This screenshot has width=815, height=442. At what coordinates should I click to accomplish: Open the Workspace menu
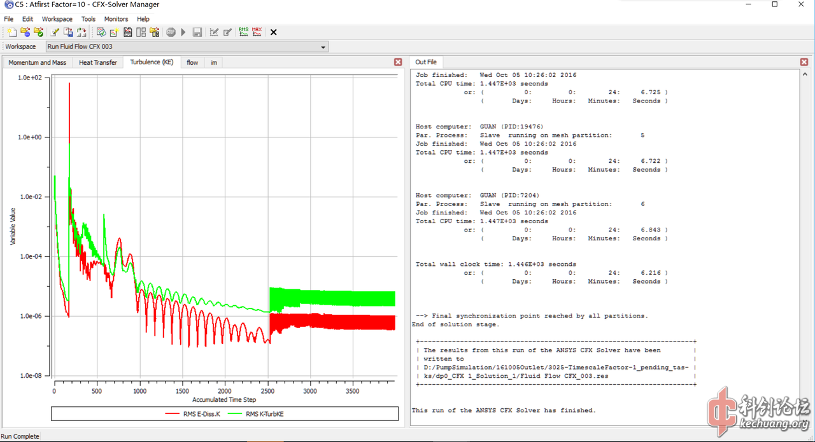(57, 19)
